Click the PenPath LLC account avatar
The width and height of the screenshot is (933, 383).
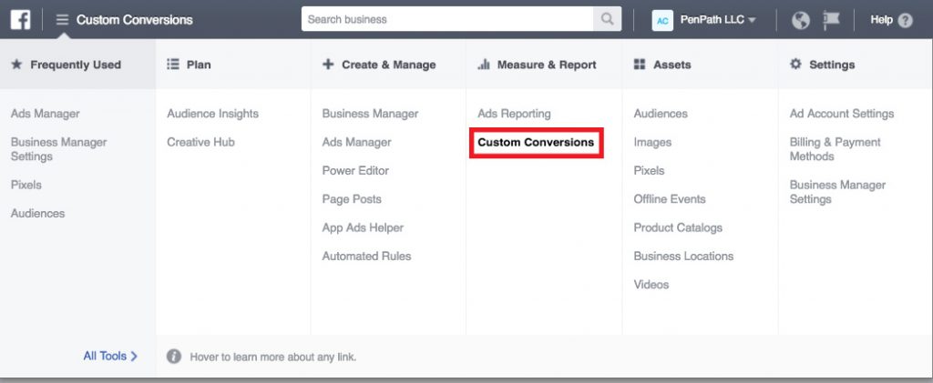point(662,20)
